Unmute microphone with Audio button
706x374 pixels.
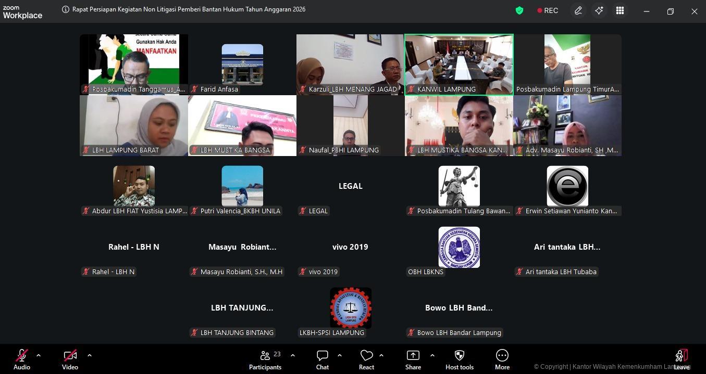22,359
